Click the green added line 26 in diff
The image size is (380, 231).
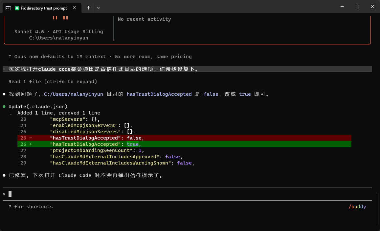tap(184, 144)
